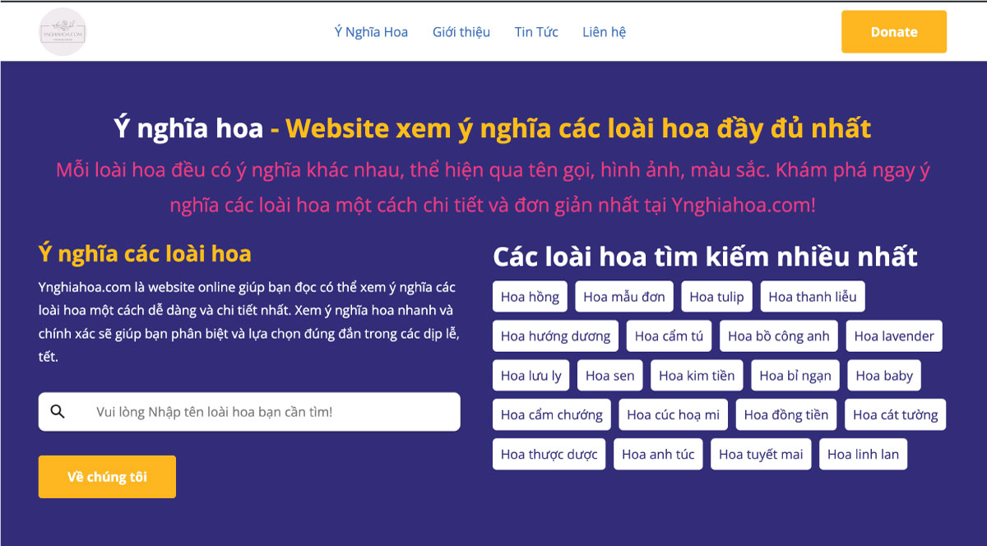This screenshot has height=546, width=987.
Task: Open the Ý Nghĩa Hoa menu item
Action: [371, 32]
